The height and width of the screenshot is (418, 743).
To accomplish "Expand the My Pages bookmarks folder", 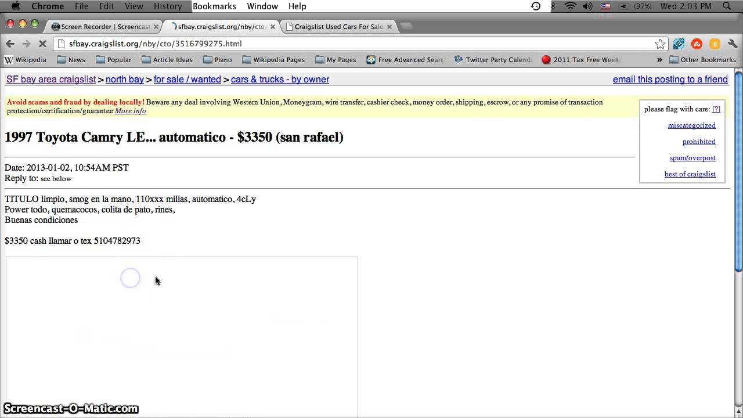I will 336,60.
